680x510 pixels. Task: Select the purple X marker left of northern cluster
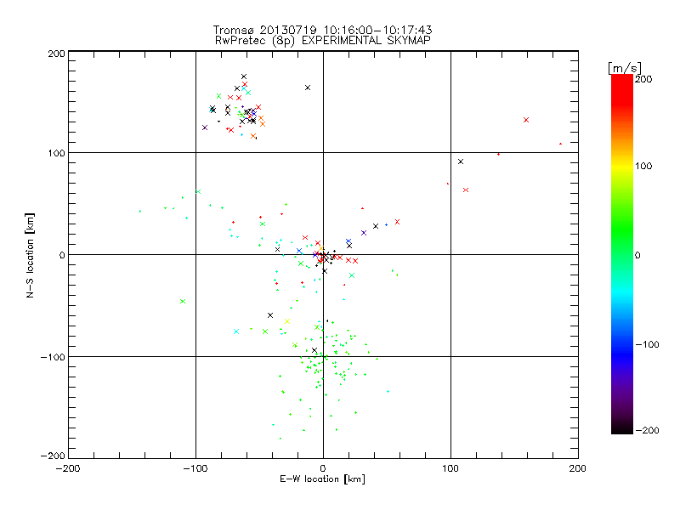205,127
